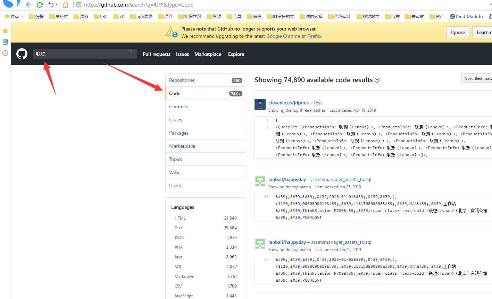Open the stevenaces/jdprice repository link
This screenshot has width=492, height=299.
point(289,103)
